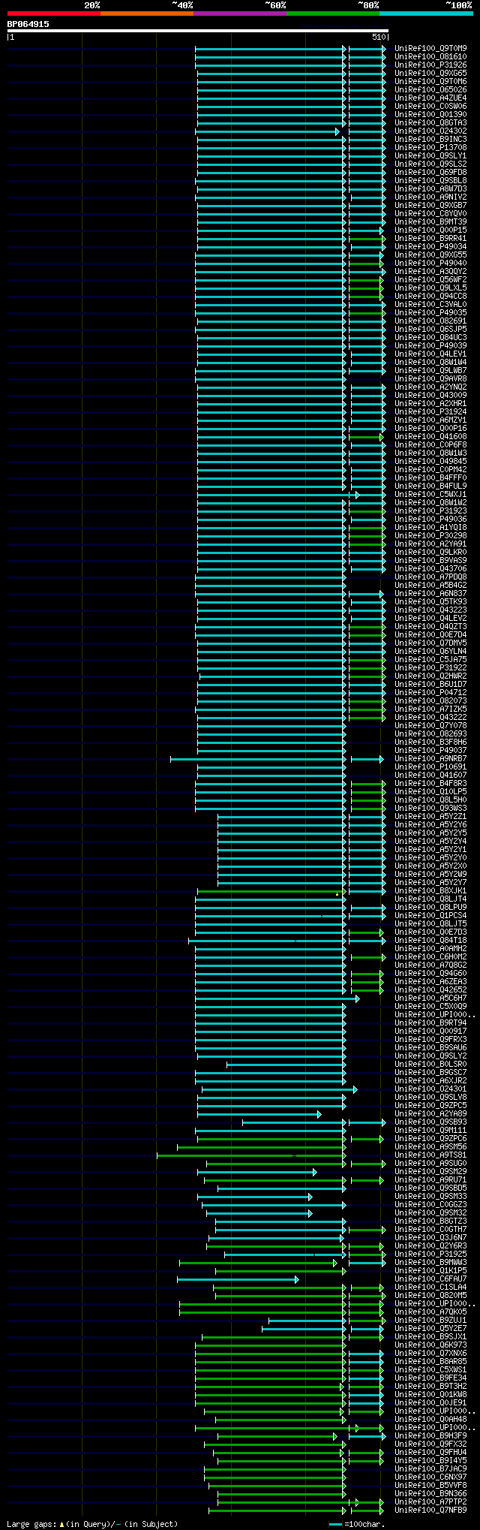The height and width of the screenshot is (1530, 480).
Task: Select hit label UniRef100_A2YA89
Action: [430, 1113]
